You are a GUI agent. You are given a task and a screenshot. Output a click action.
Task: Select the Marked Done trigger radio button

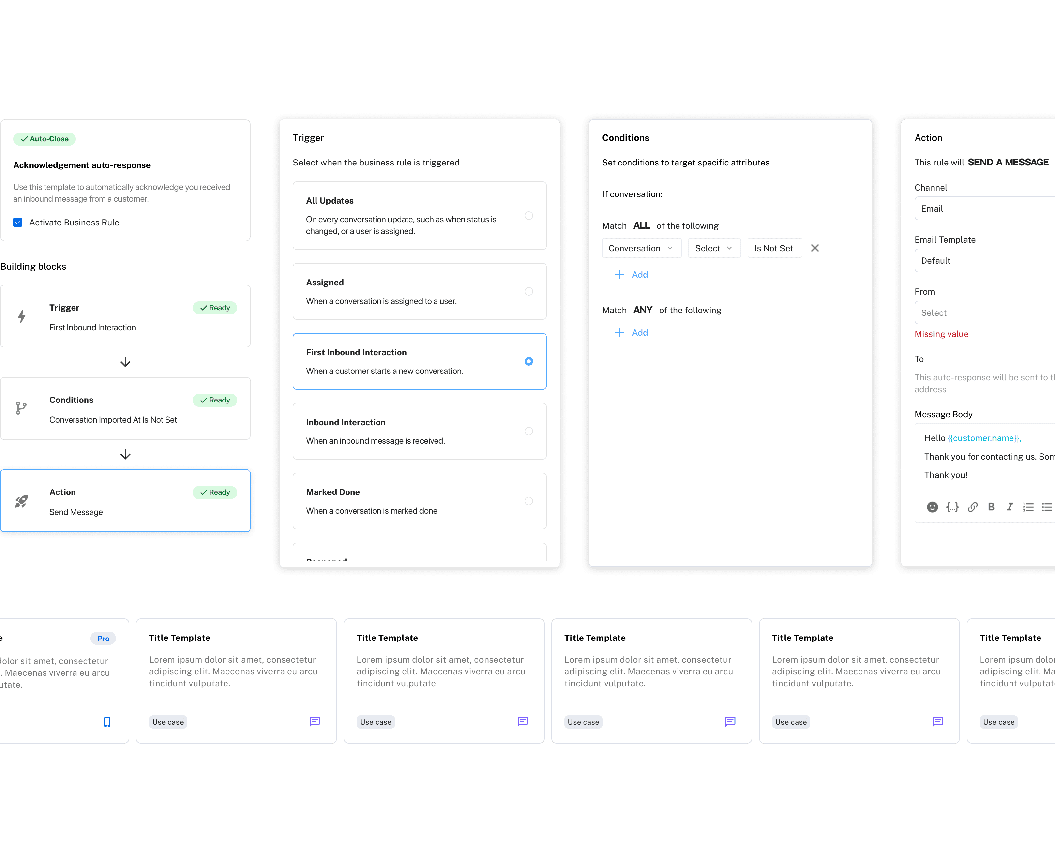(528, 501)
